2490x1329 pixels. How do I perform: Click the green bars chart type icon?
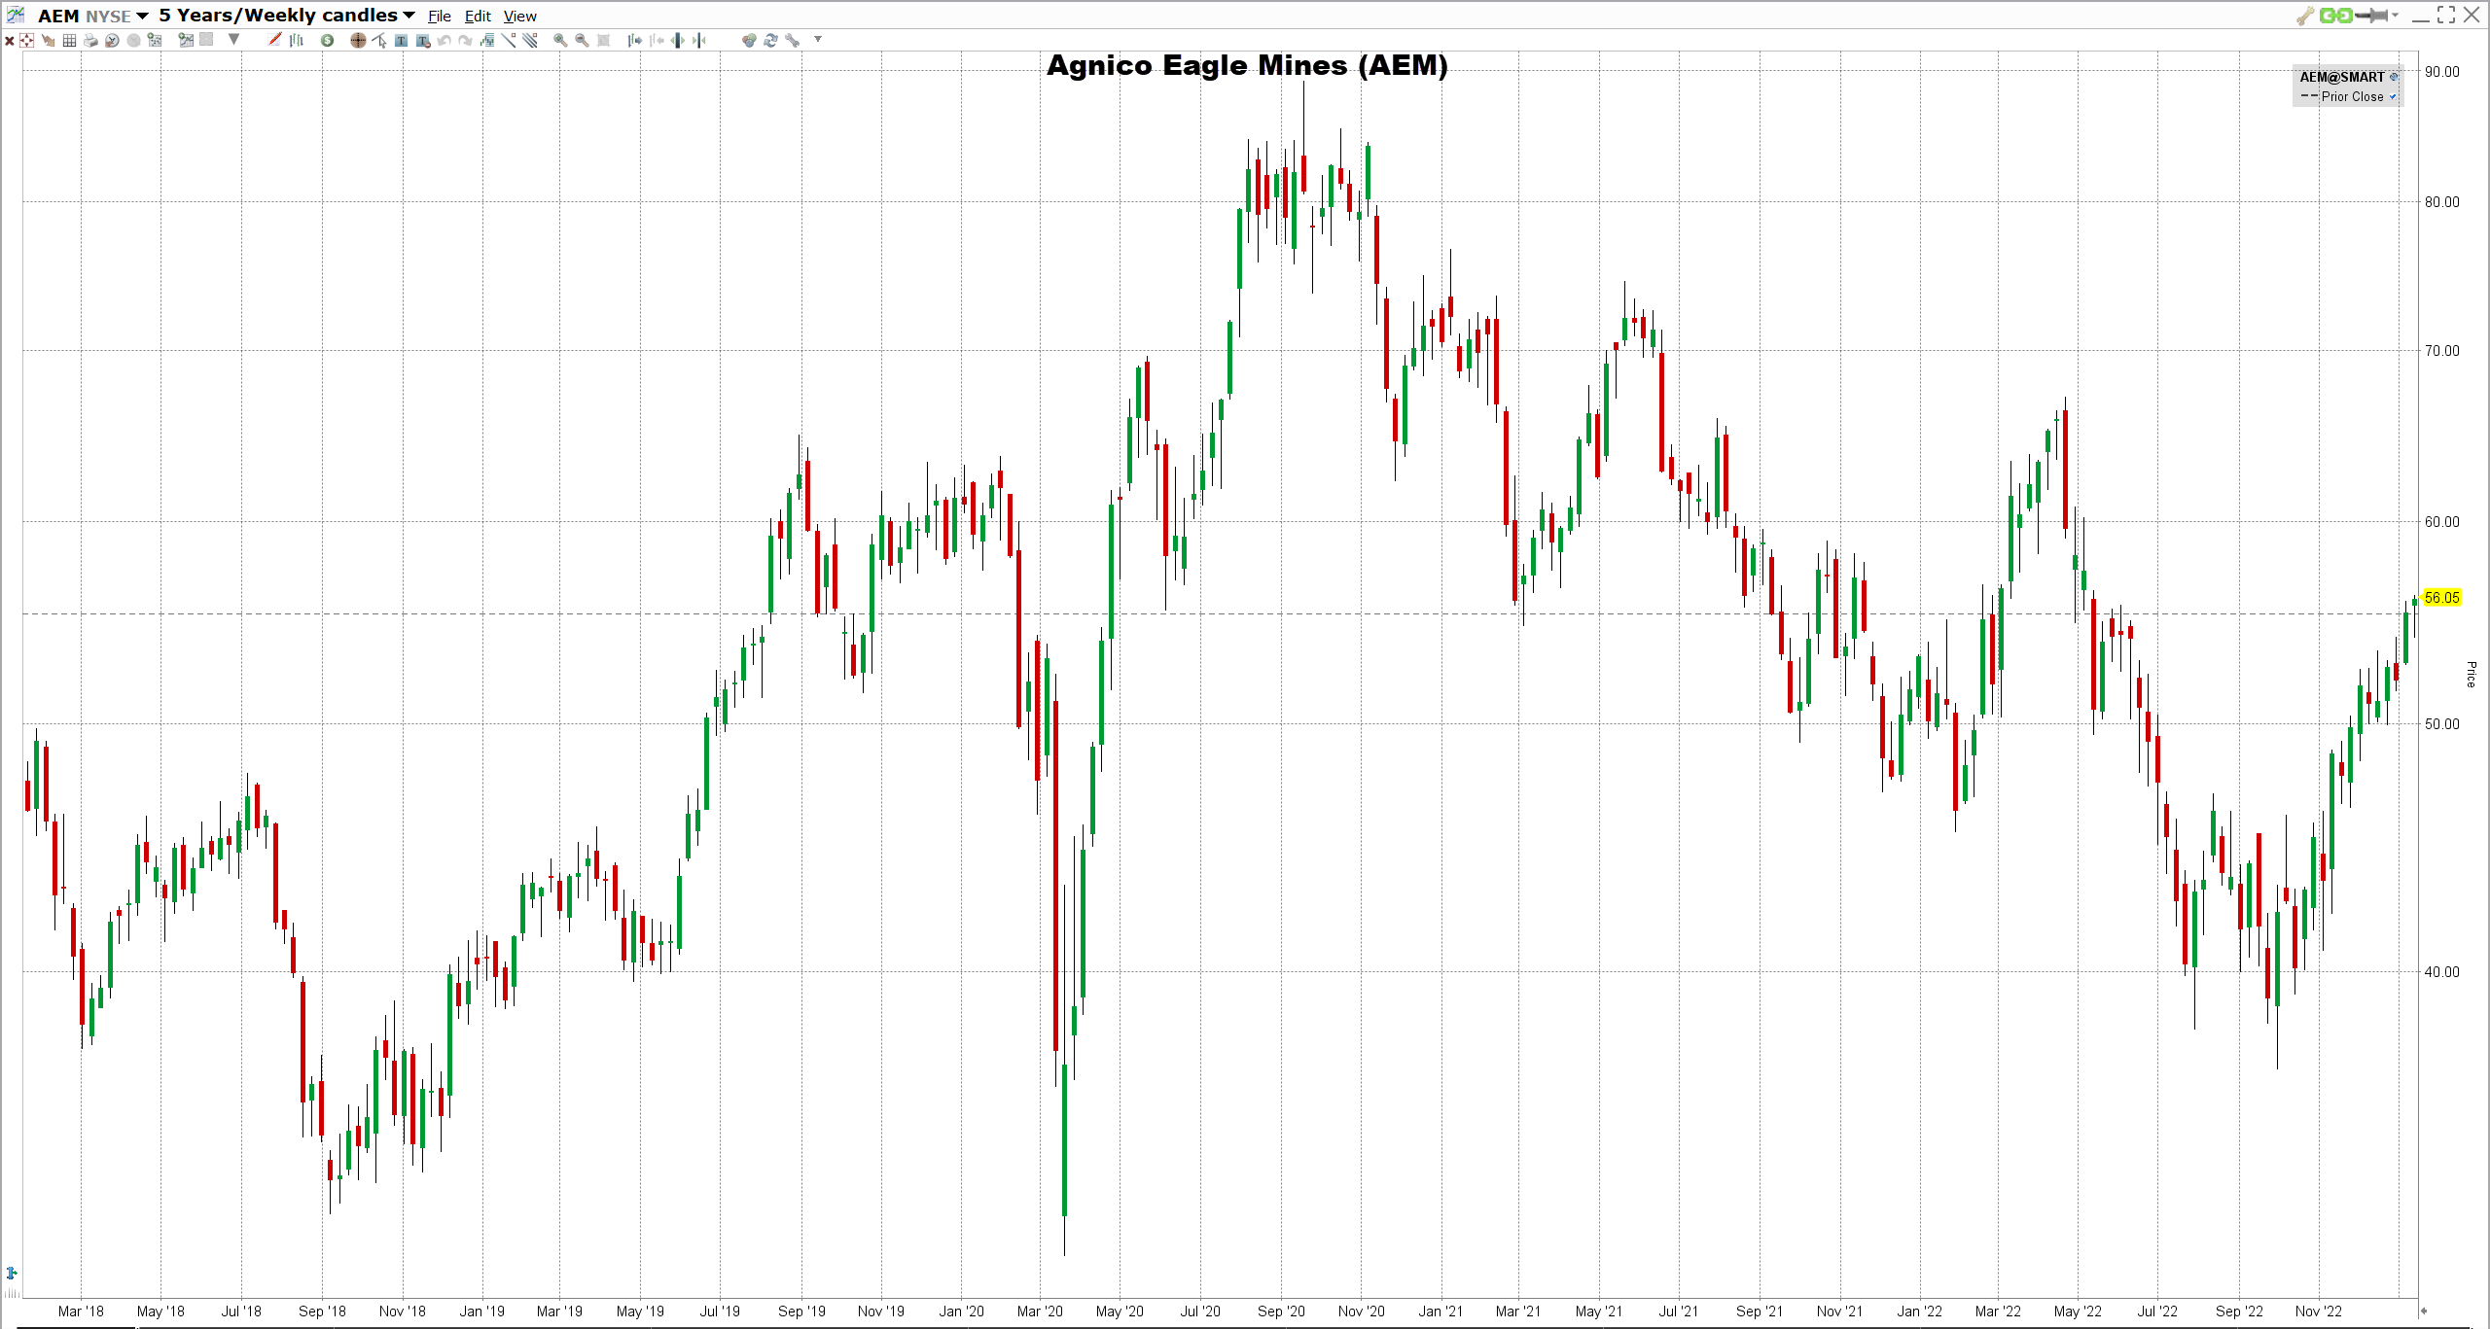[296, 40]
